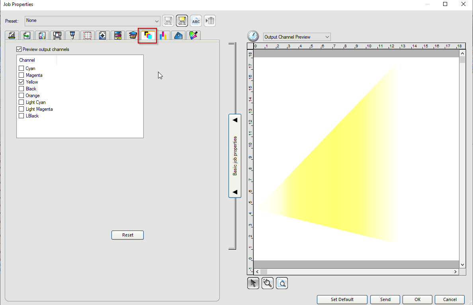Open the registration marks tab
Viewport: 473px width, 305px height.
coord(102,35)
